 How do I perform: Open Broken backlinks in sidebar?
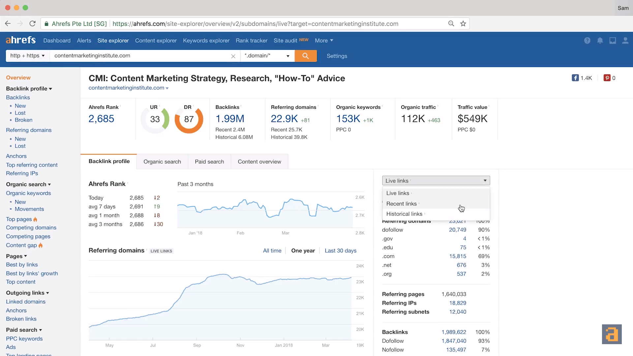click(x=23, y=120)
